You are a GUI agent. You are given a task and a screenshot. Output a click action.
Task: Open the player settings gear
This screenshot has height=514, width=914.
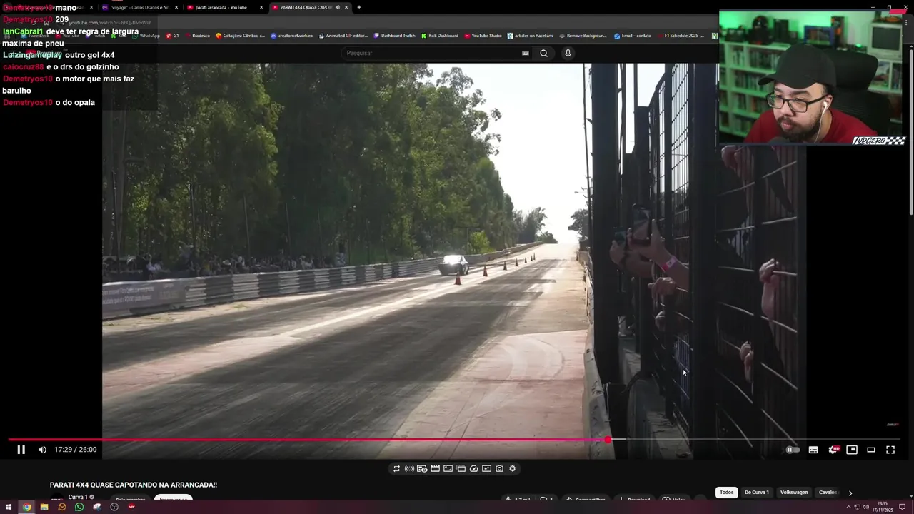tap(833, 450)
